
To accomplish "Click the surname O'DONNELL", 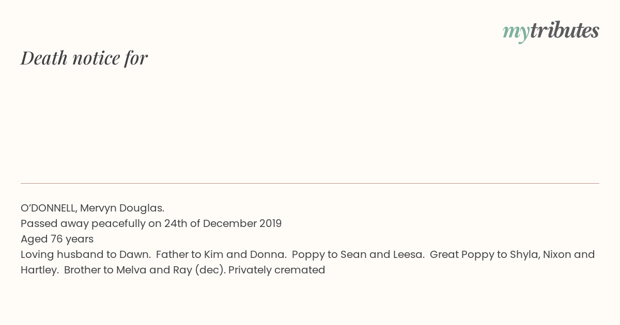I will click(x=49, y=208).
